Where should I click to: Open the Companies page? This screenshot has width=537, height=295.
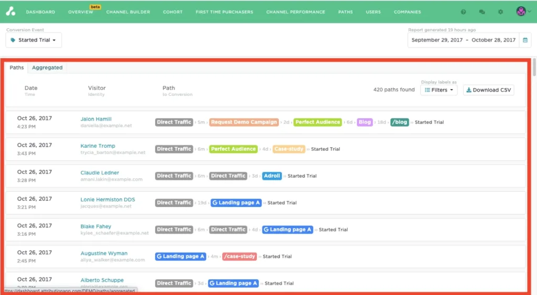coord(407,12)
